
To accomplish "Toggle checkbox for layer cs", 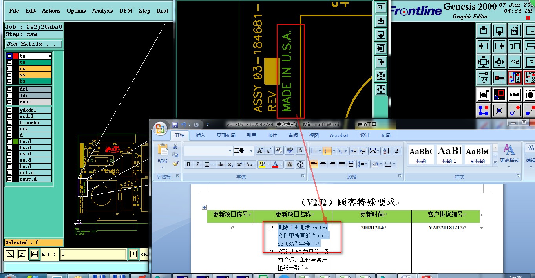I will point(9,69).
